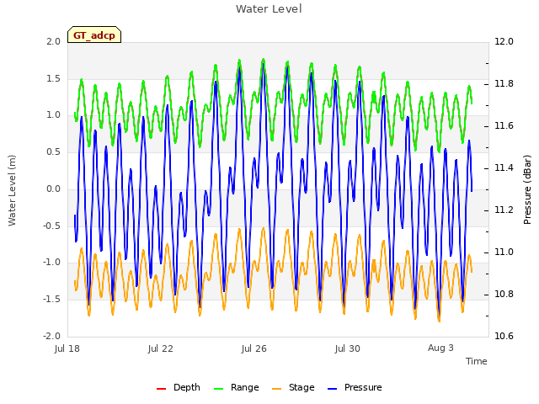Image resolution: width=539 pixels, height=404 pixels.
Task: Click the Jul 30 x-axis label
Action: click(x=348, y=348)
